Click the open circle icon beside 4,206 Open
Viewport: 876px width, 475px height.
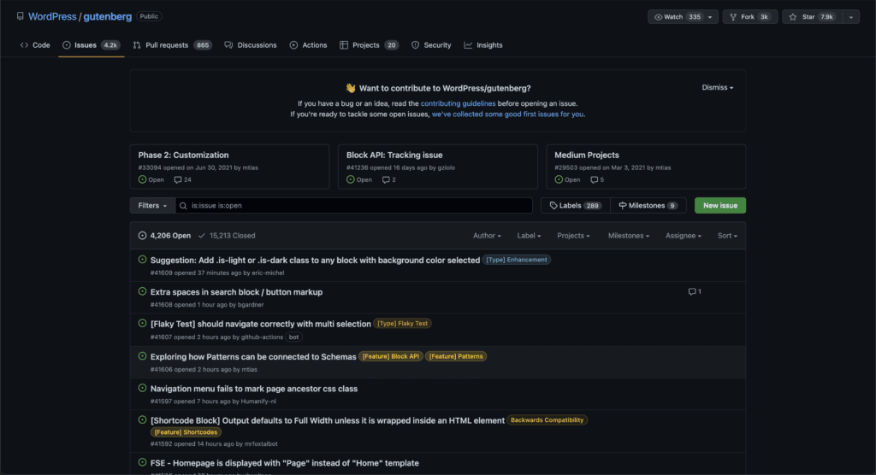[x=143, y=236]
